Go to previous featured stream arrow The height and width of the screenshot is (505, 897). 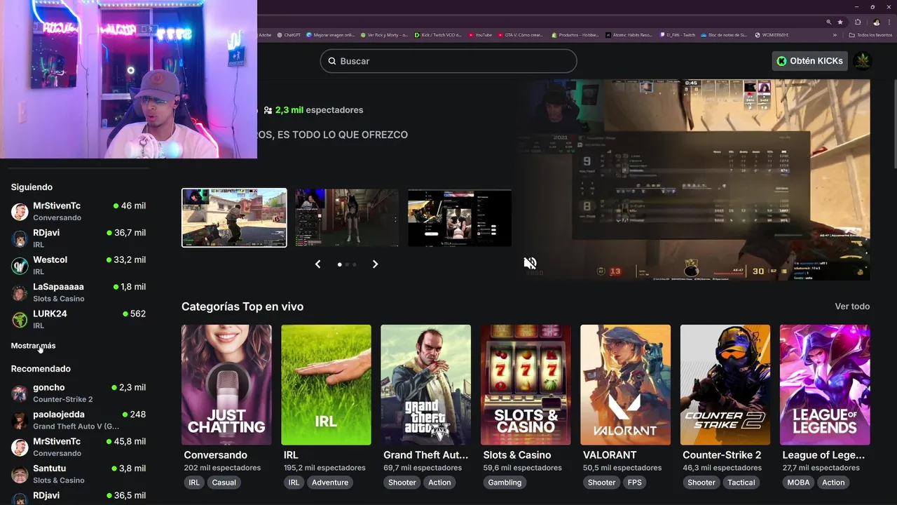(317, 264)
